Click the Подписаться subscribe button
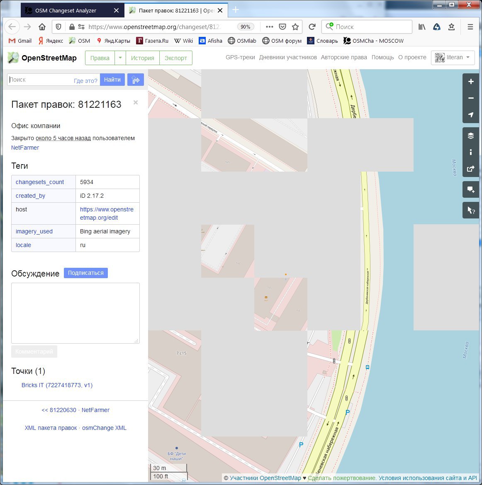This screenshot has height=485, width=482. pos(86,273)
